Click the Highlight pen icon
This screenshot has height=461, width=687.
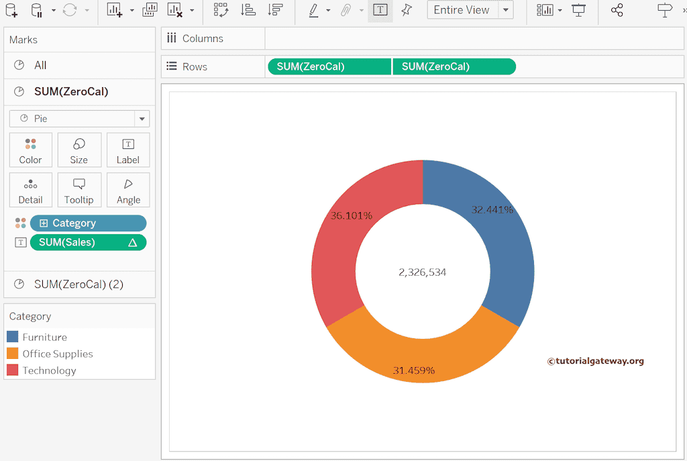pyautogui.click(x=313, y=10)
